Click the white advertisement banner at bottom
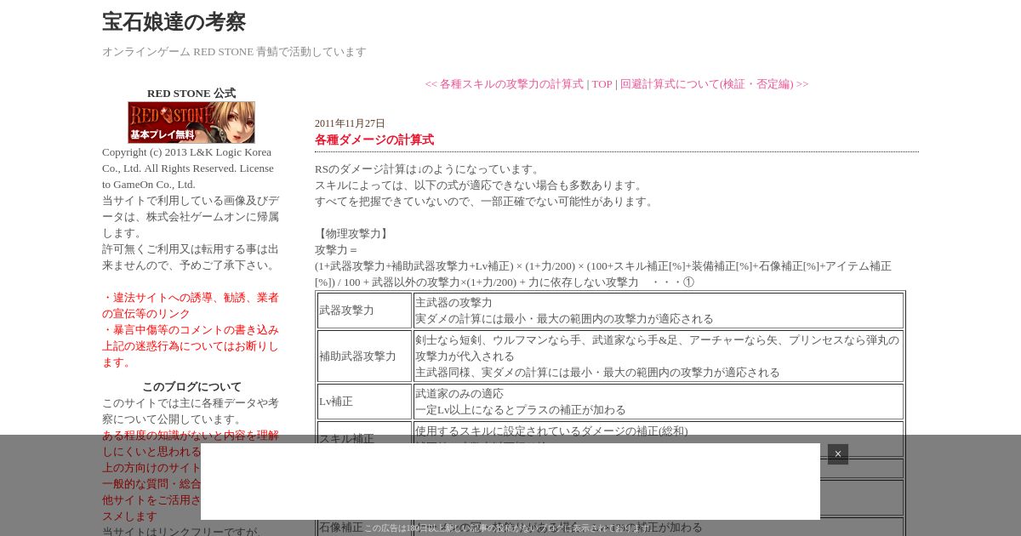 point(510,482)
